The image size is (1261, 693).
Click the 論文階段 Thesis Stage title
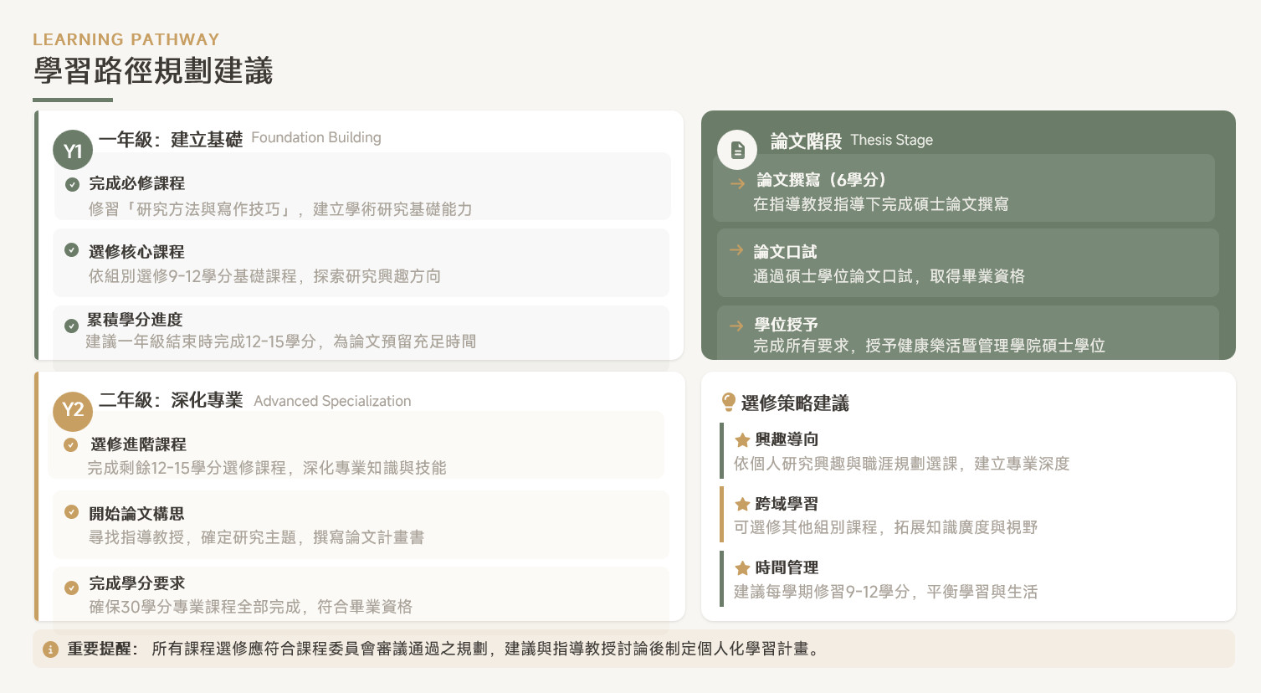(x=851, y=141)
